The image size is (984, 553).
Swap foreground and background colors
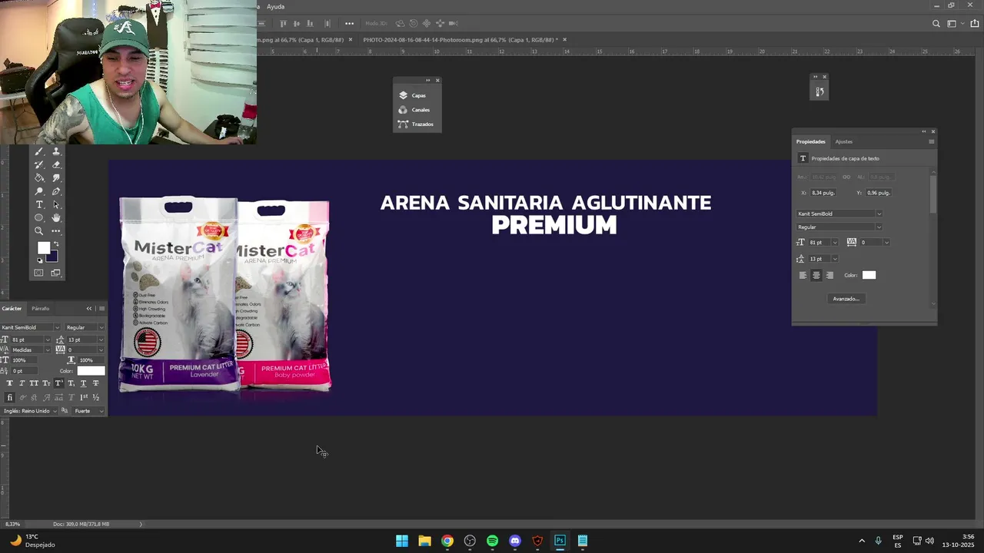coord(56,243)
